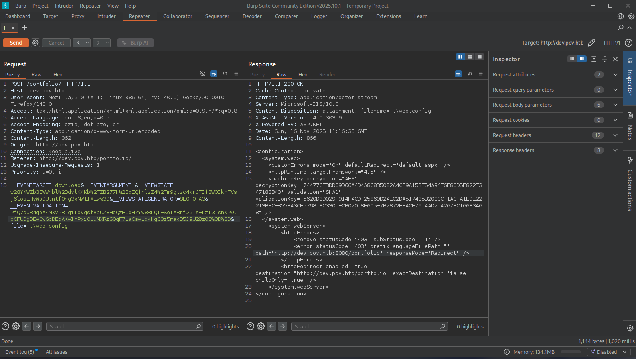The width and height of the screenshot is (636, 359).
Task: Expand Request body parameters section
Action: tap(615, 105)
